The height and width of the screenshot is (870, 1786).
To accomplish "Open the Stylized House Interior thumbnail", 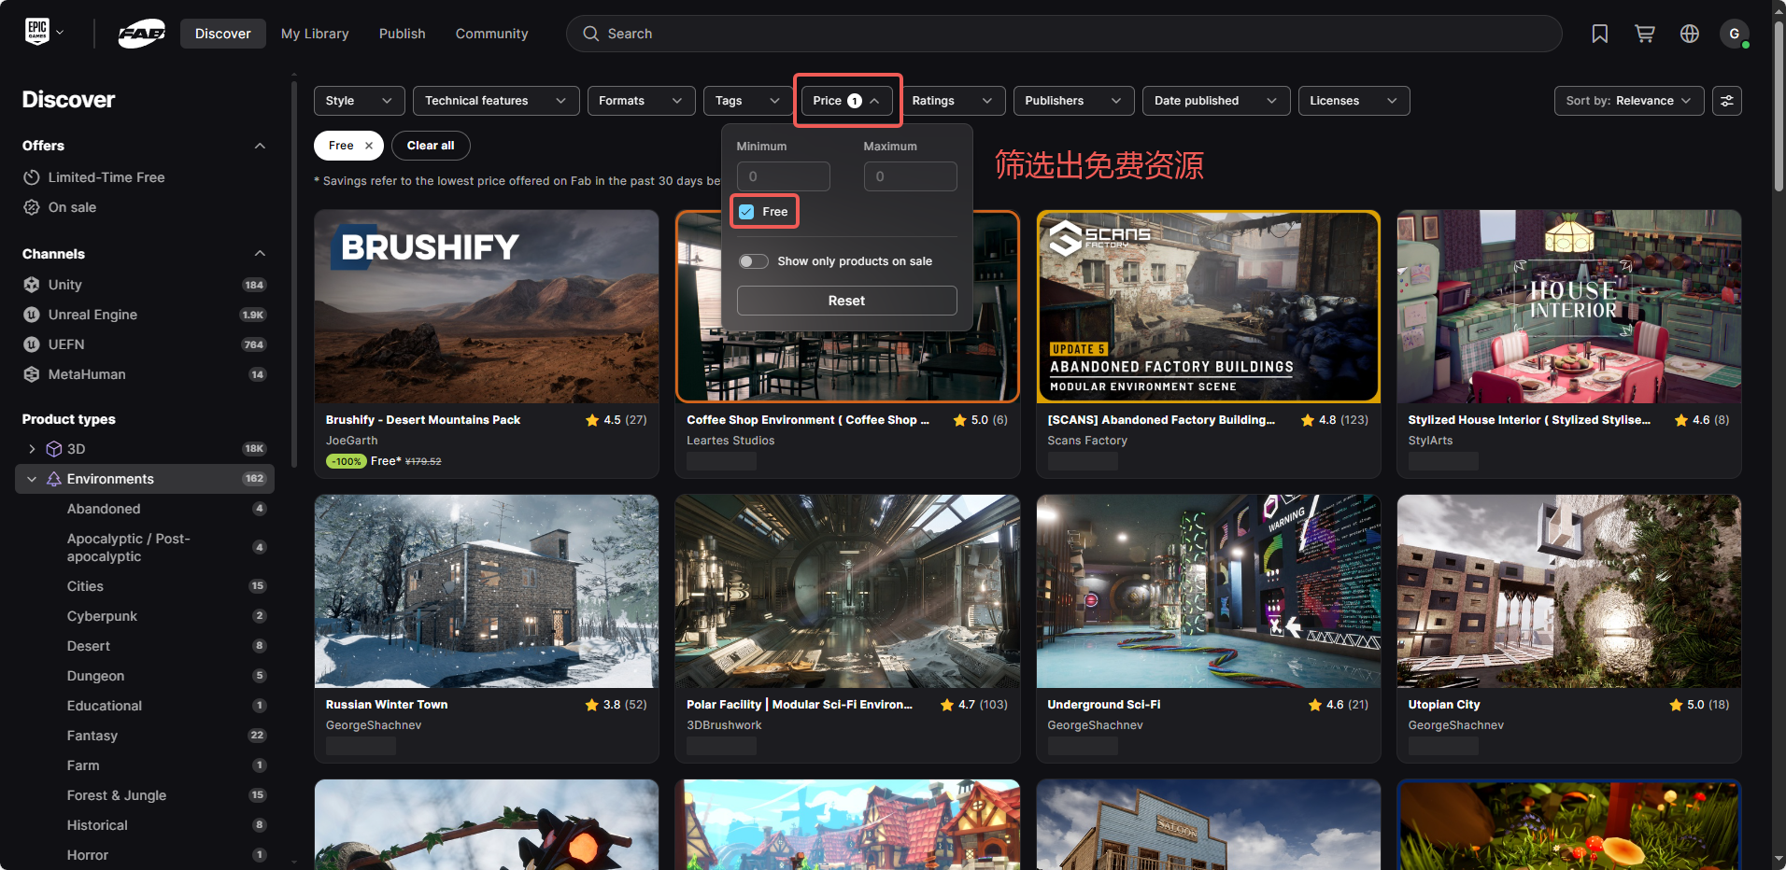I will pos(1569,306).
